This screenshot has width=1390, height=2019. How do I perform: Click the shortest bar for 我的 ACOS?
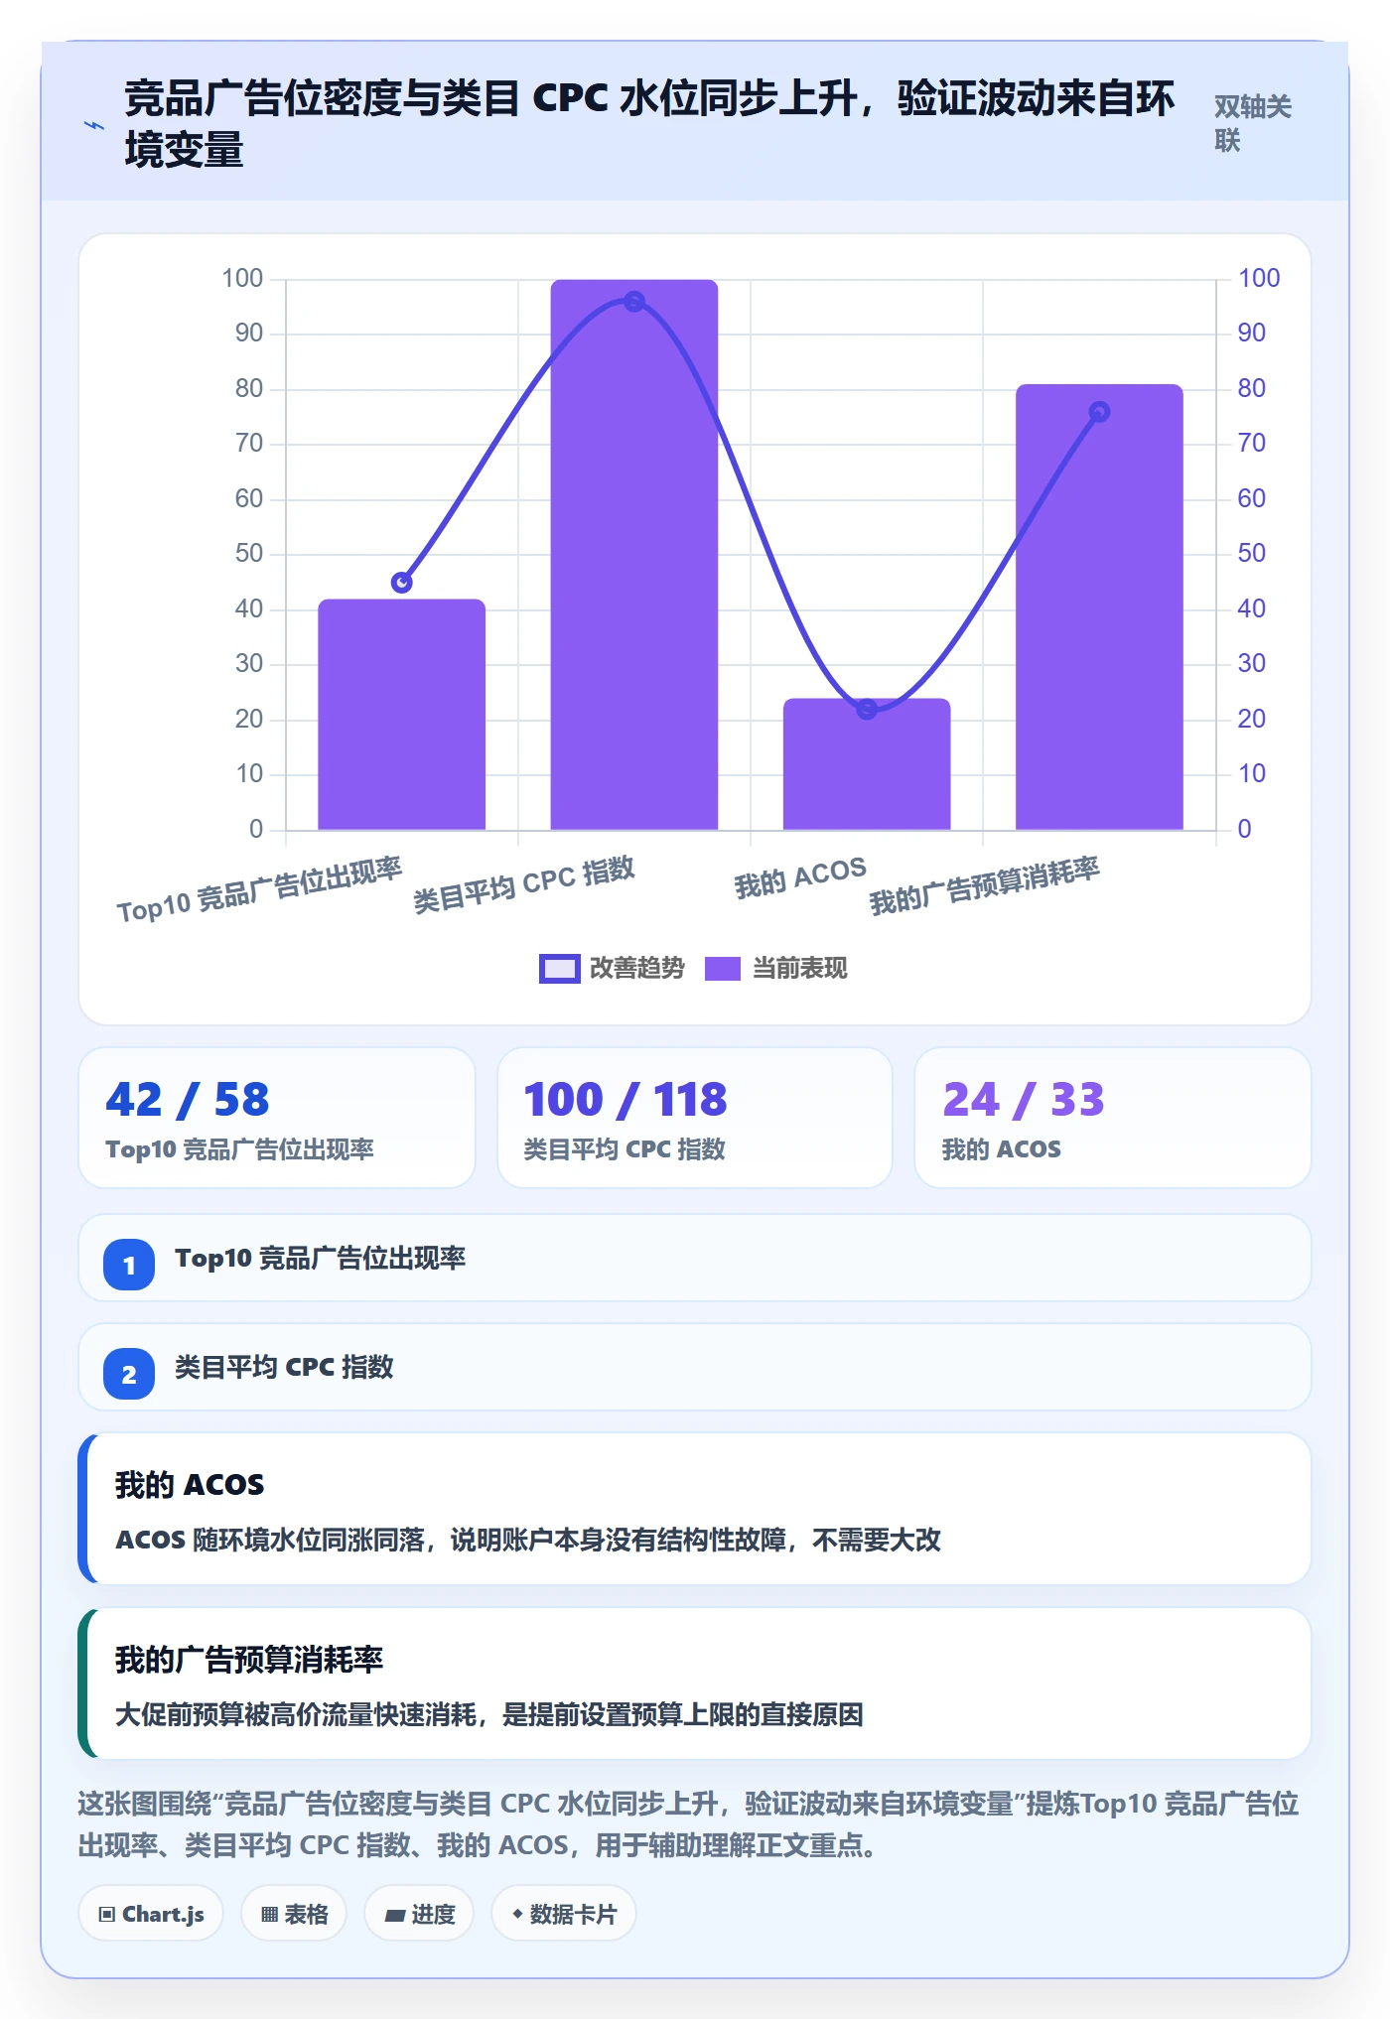[867, 764]
